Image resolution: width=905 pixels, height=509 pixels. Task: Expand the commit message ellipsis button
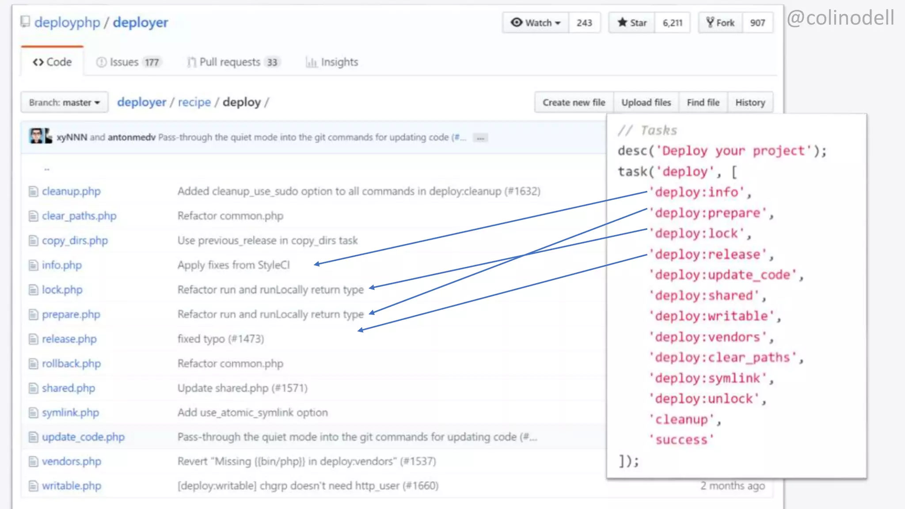pyautogui.click(x=480, y=138)
